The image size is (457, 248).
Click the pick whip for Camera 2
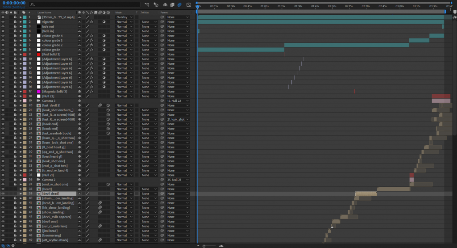coord(162,180)
